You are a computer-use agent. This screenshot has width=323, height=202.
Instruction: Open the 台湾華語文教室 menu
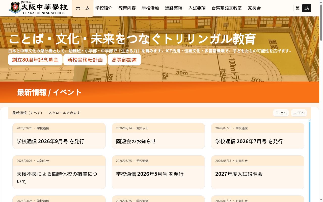[227, 8]
